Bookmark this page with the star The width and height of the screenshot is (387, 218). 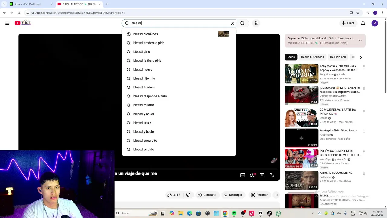pos(358,13)
